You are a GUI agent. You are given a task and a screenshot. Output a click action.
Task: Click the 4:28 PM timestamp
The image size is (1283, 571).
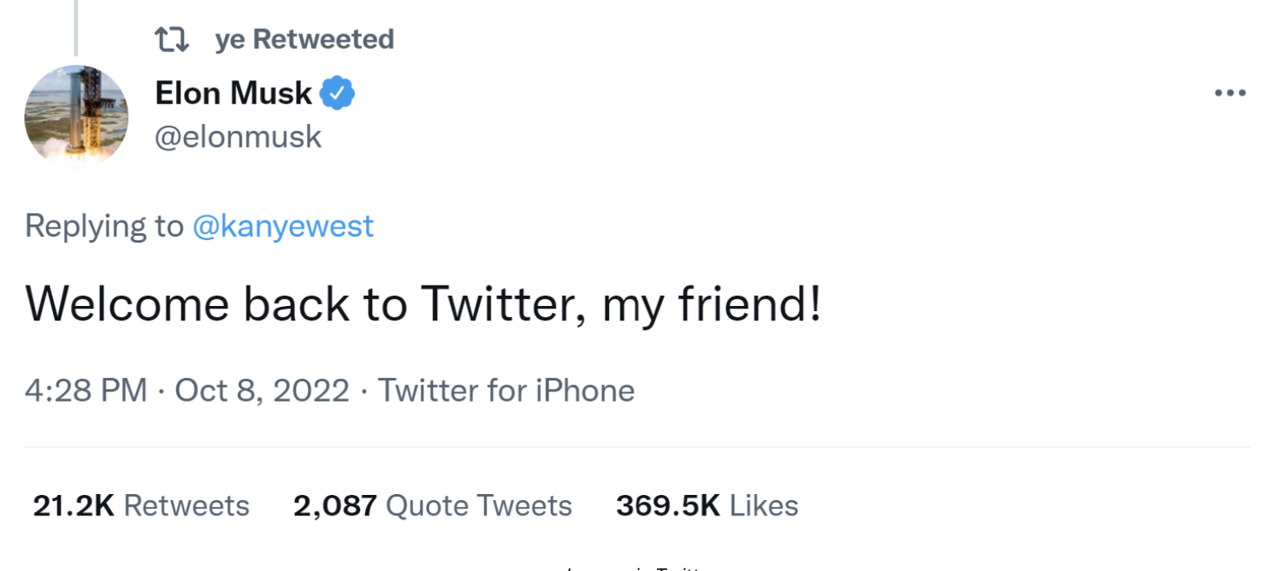[x=86, y=391]
